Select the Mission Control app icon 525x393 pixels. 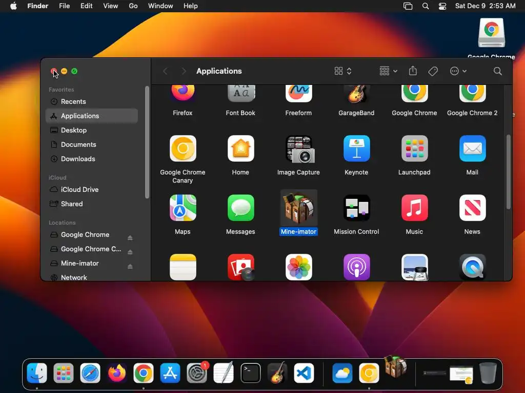point(356,208)
